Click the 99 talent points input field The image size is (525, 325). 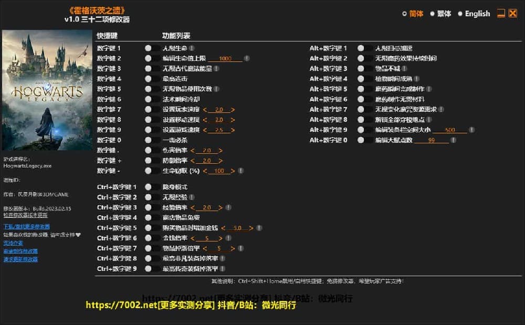[x=431, y=140]
